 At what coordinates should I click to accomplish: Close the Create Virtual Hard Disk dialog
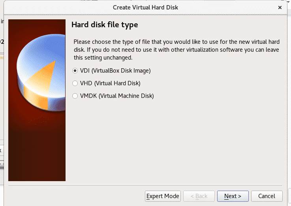tap(280, 7)
